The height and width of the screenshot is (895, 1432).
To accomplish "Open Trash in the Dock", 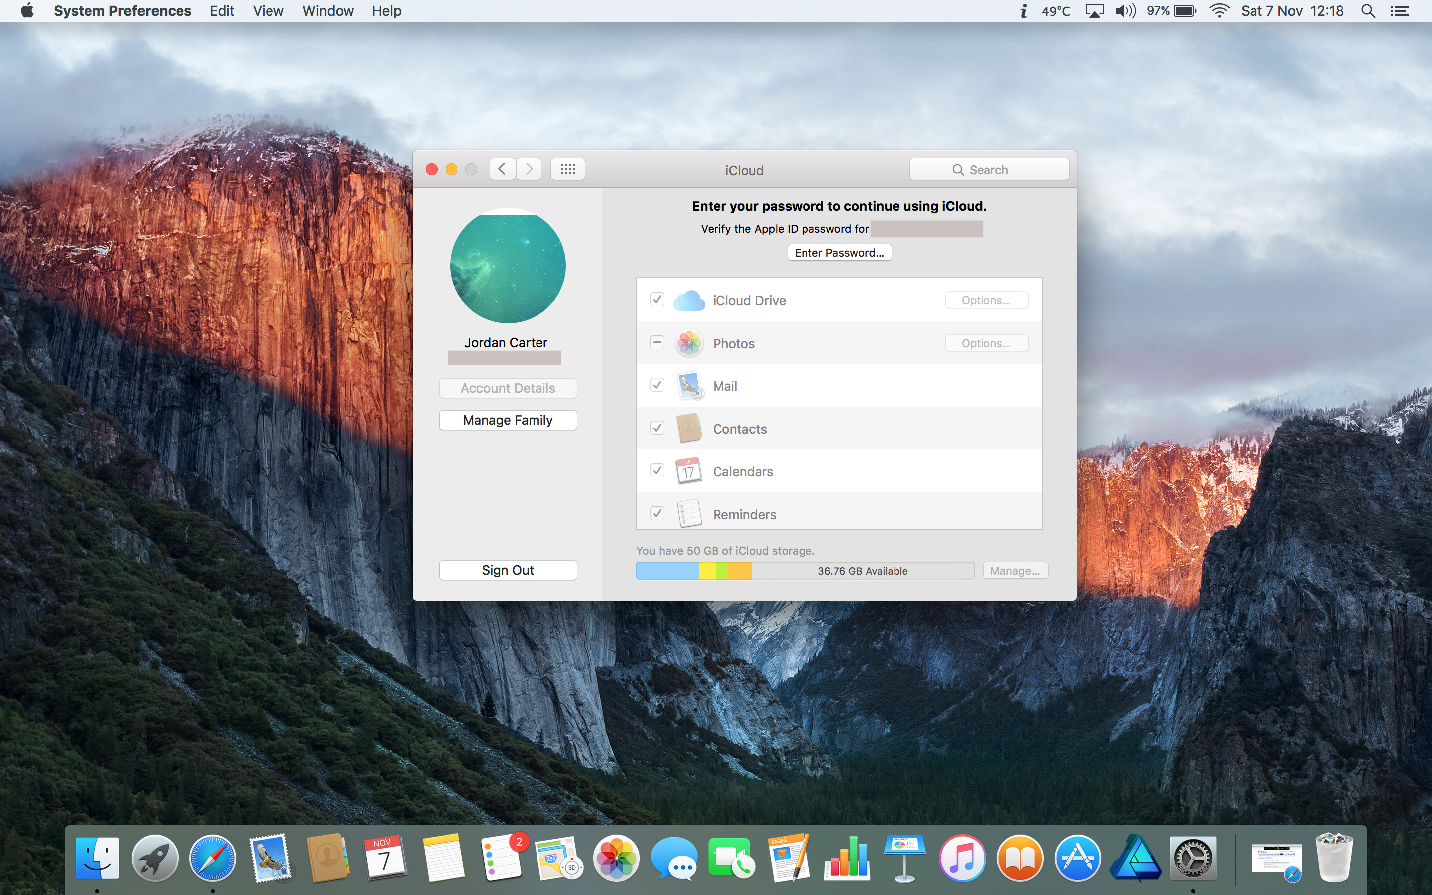I will (x=1334, y=858).
